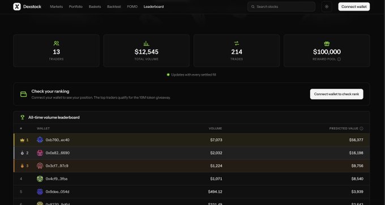Click the Connect wallet button

click(x=354, y=7)
